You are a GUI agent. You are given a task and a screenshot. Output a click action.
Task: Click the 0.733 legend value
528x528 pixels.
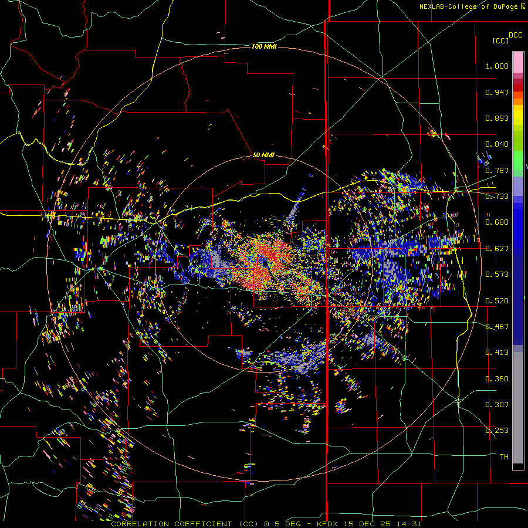[497, 197]
